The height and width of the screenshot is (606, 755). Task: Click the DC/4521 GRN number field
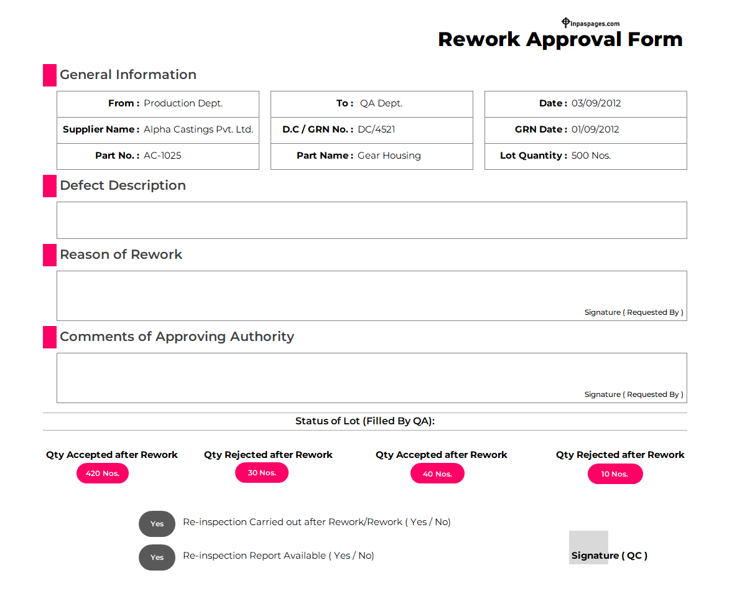pyautogui.click(x=376, y=130)
